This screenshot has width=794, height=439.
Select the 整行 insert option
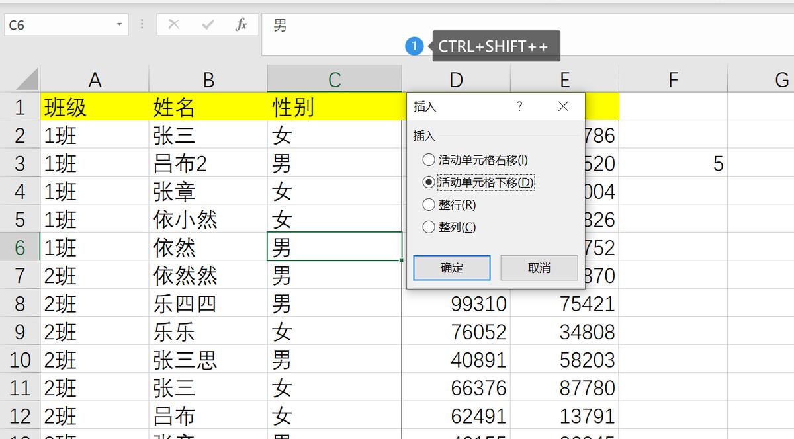[427, 204]
